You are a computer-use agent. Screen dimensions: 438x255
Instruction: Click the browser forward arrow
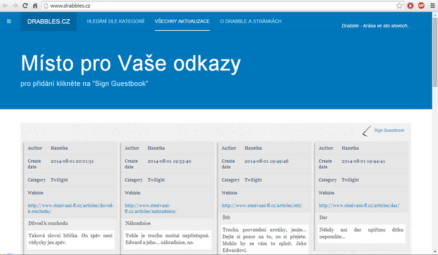[x=15, y=5]
